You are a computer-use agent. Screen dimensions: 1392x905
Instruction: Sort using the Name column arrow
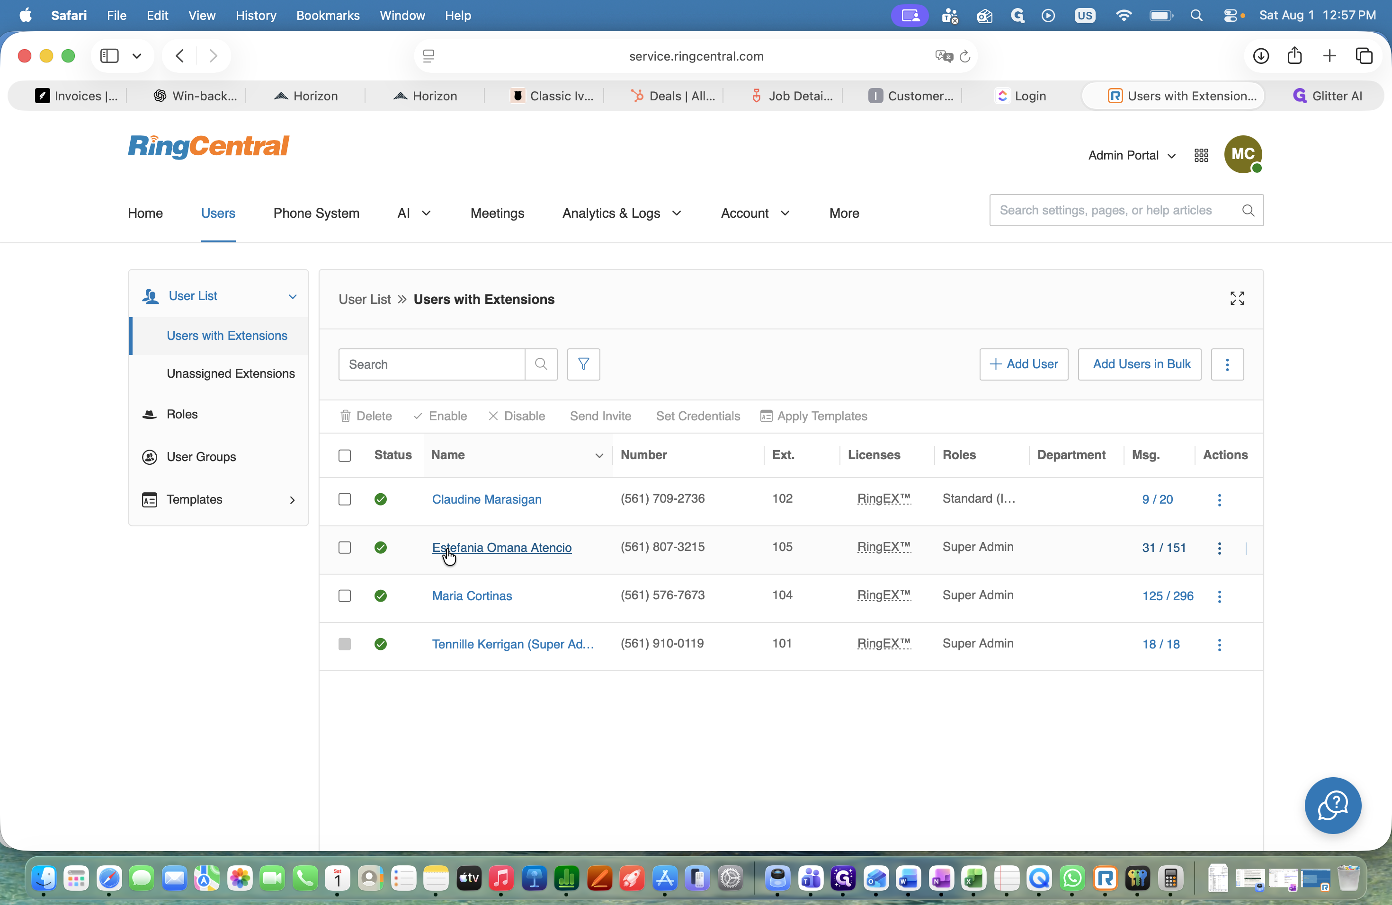tap(599, 455)
